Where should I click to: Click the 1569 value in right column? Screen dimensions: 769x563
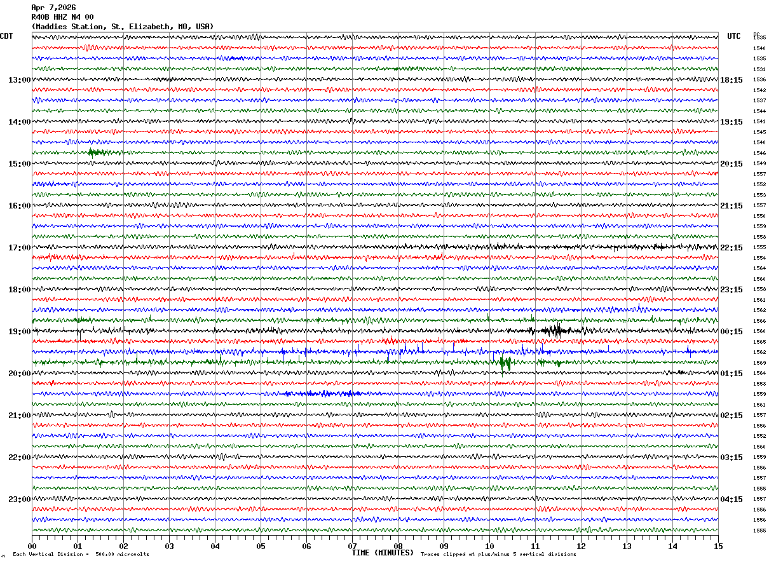tap(759, 363)
